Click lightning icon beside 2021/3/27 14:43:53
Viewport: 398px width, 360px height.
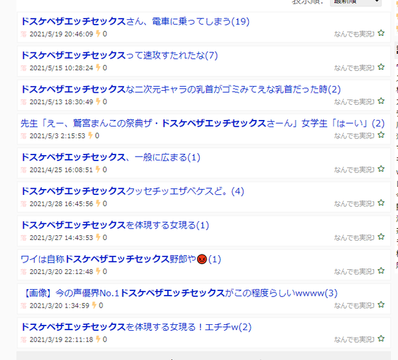pyautogui.click(x=98, y=237)
